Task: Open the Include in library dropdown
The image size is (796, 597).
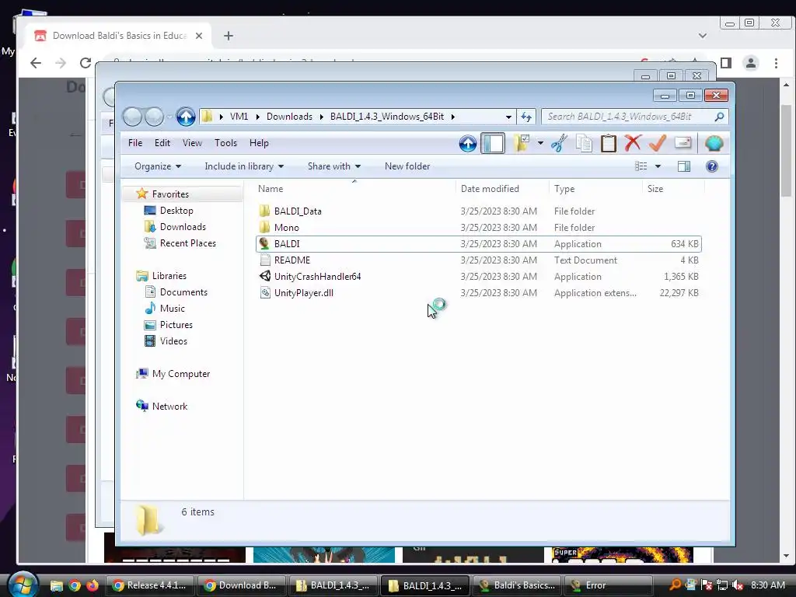Action: tap(244, 166)
